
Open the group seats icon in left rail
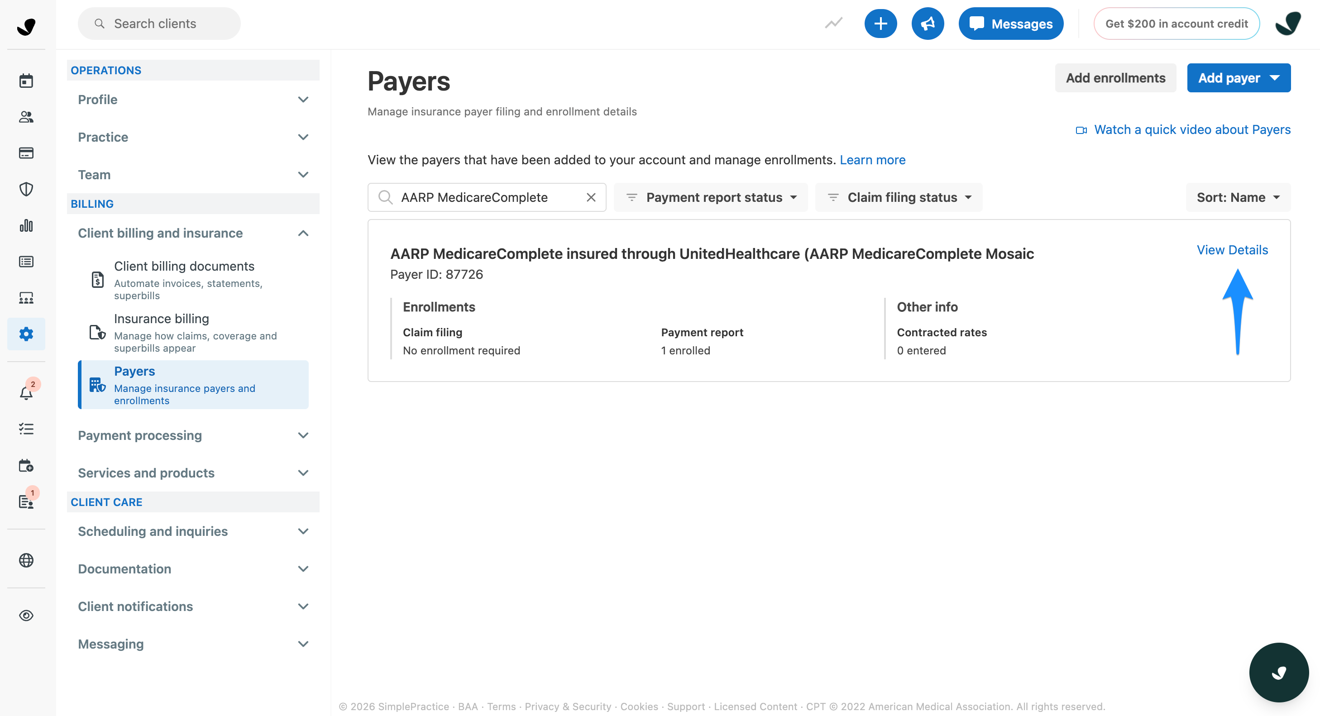point(26,298)
